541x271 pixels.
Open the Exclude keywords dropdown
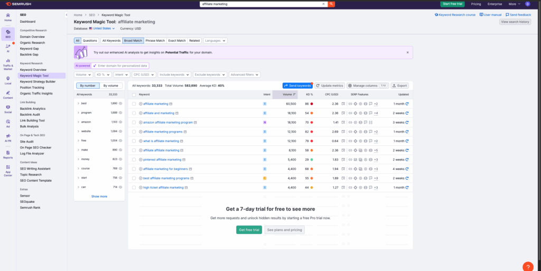pos(210,74)
